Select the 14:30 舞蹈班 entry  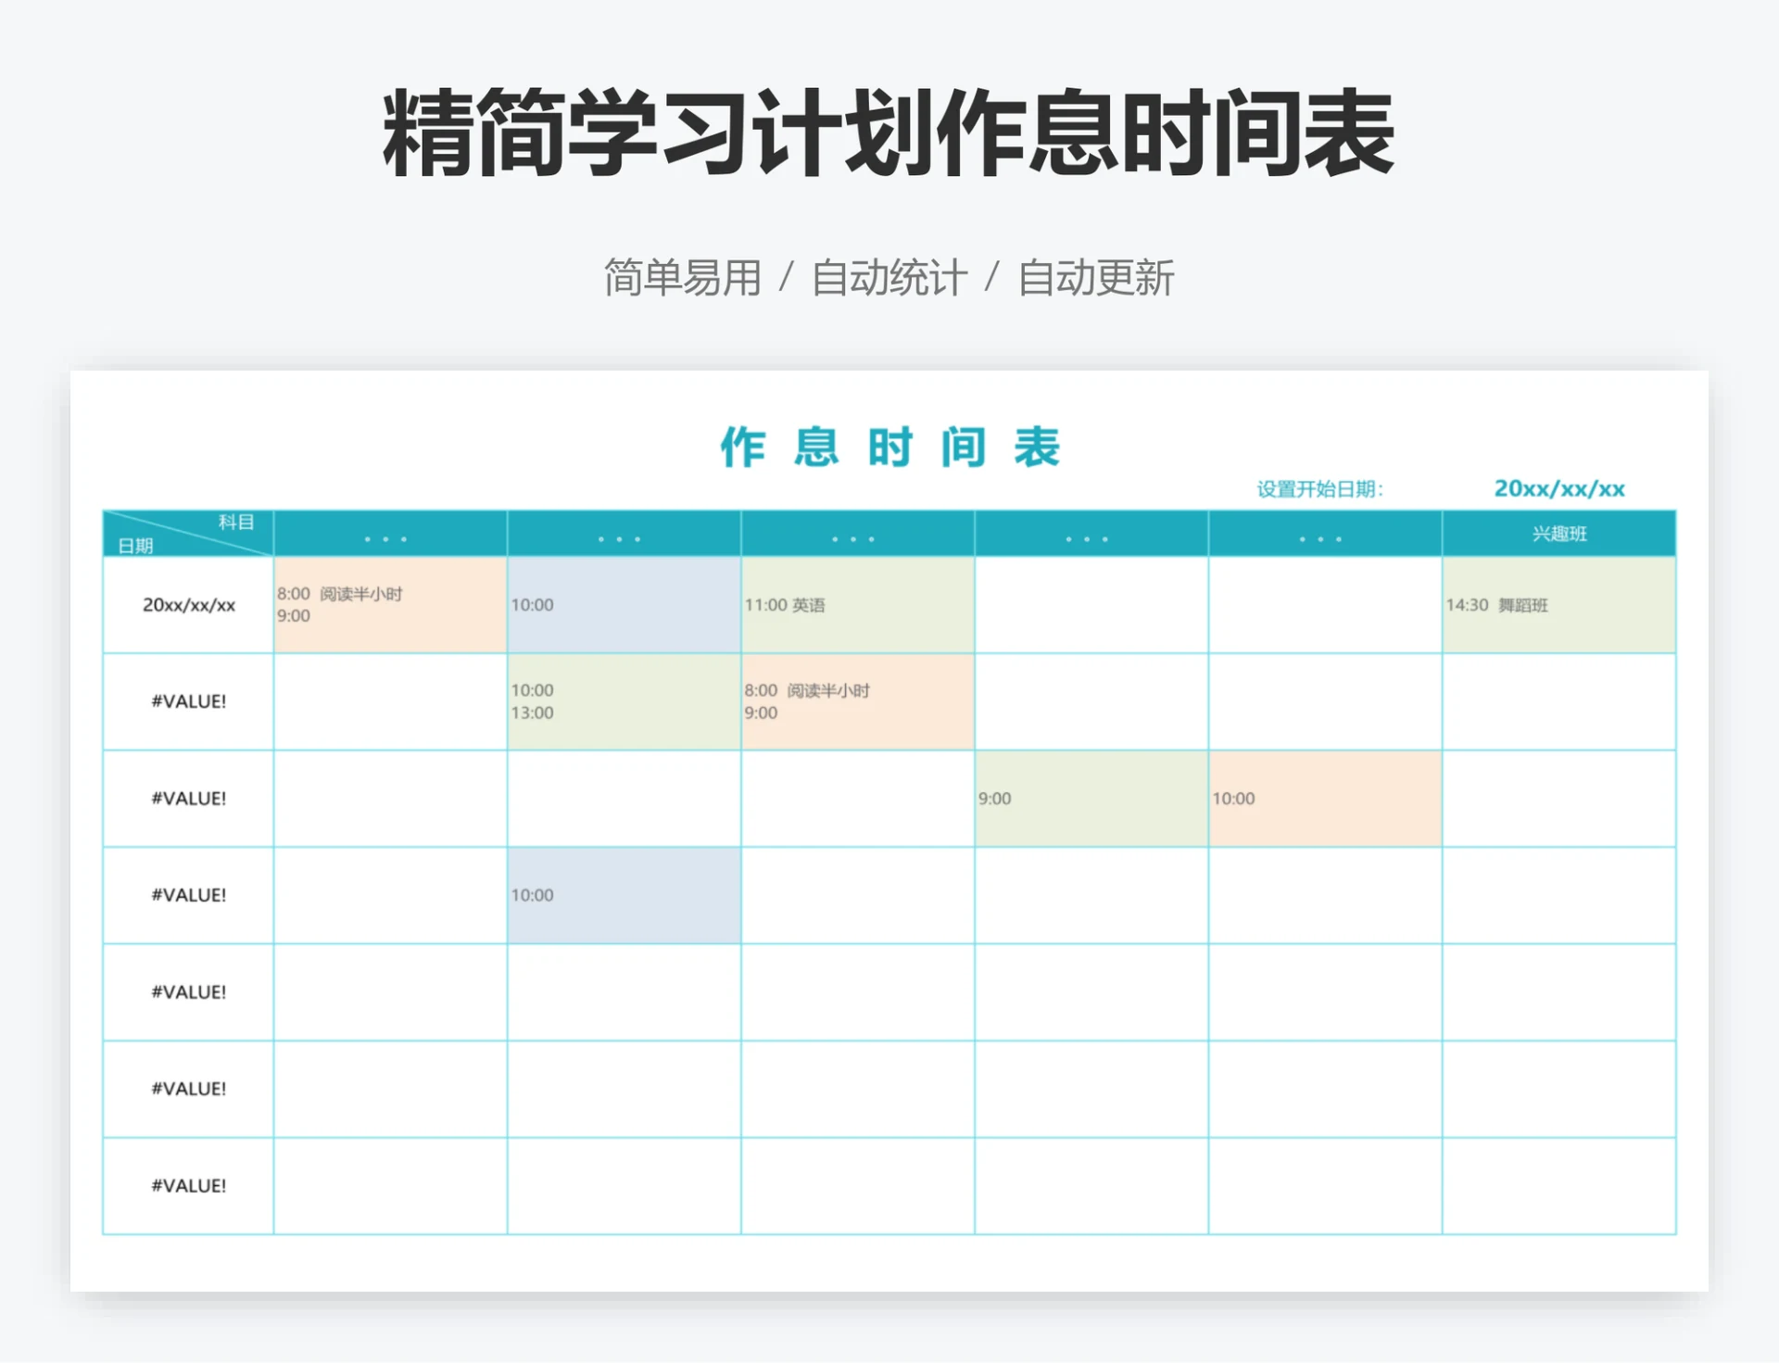click(x=1559, y=606)
